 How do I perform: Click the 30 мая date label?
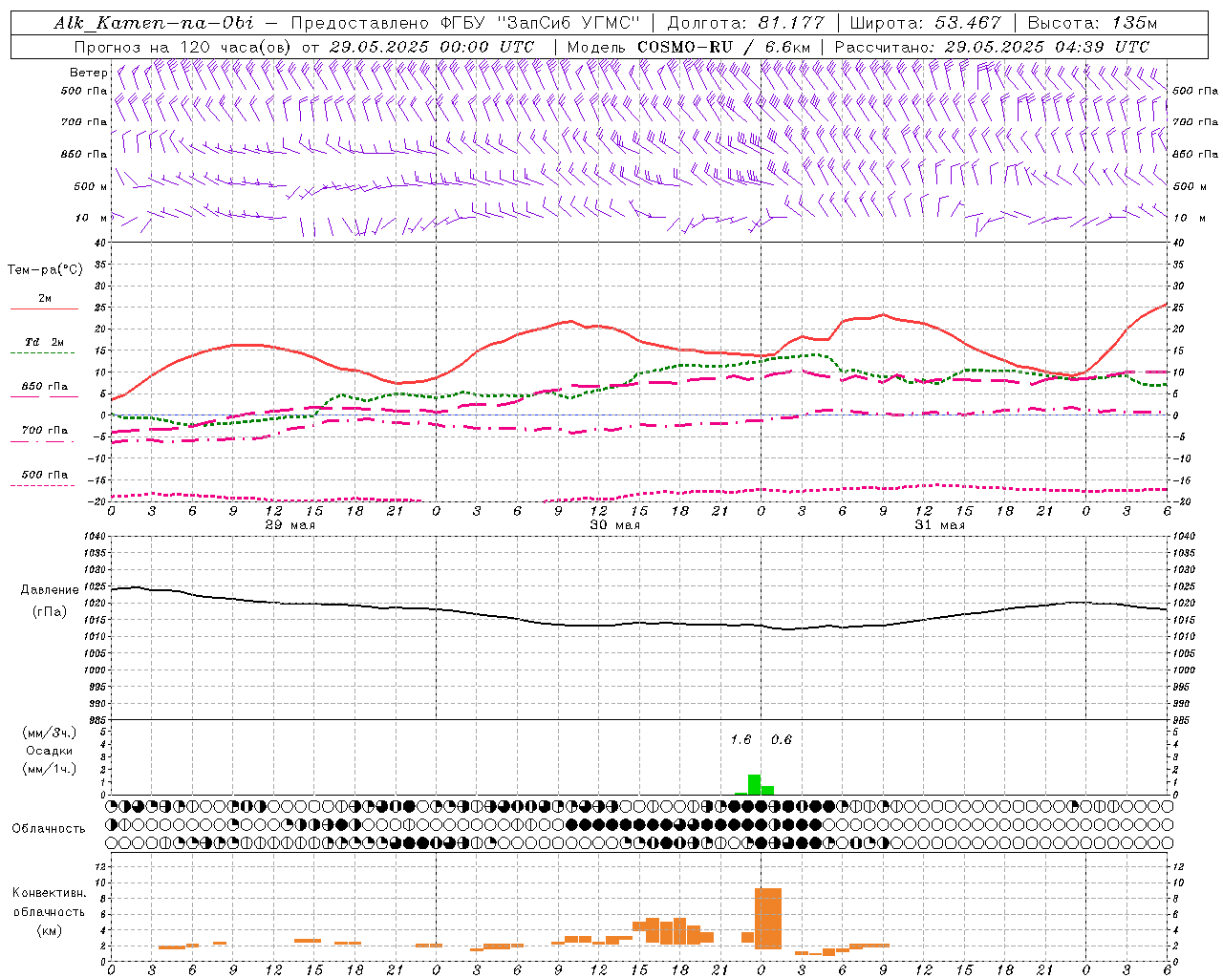614,525
